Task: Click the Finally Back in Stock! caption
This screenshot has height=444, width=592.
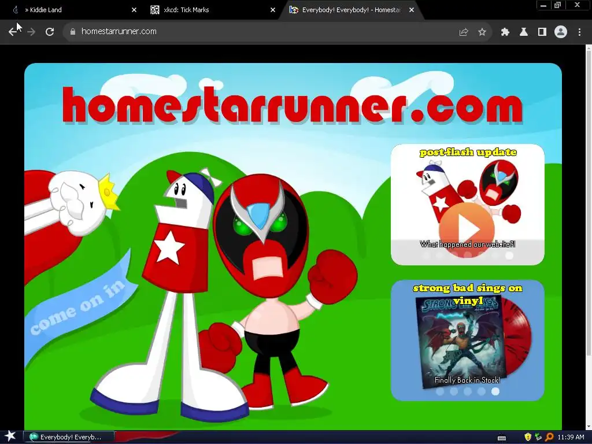Action: [x=467, y=380]
